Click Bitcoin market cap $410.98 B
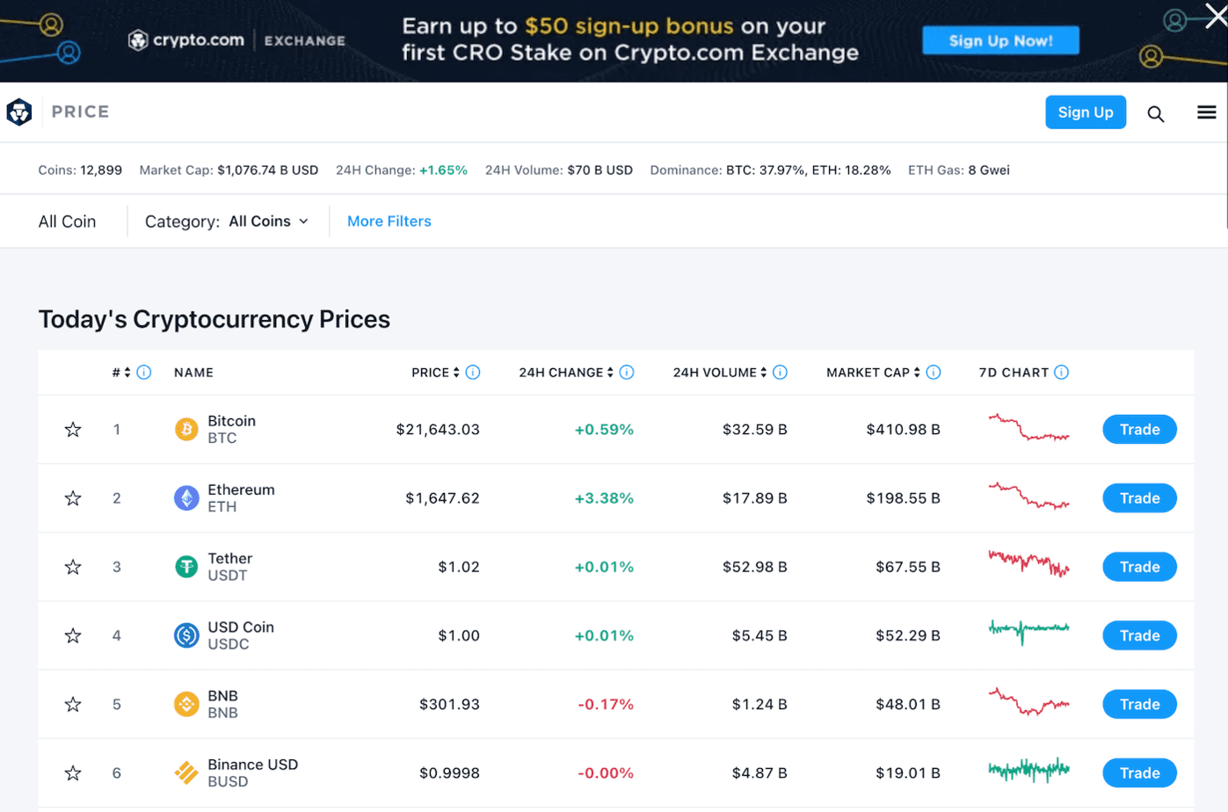The height and width of the screenshot is (812, 1228). (x=904, y=429)
